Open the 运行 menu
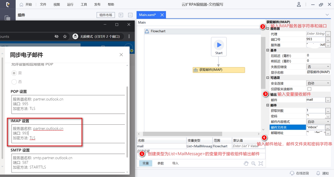 pyautogui.click(x=70, y=4)
